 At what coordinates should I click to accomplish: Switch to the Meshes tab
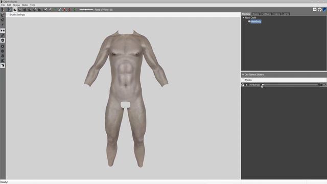click(246, 14)
